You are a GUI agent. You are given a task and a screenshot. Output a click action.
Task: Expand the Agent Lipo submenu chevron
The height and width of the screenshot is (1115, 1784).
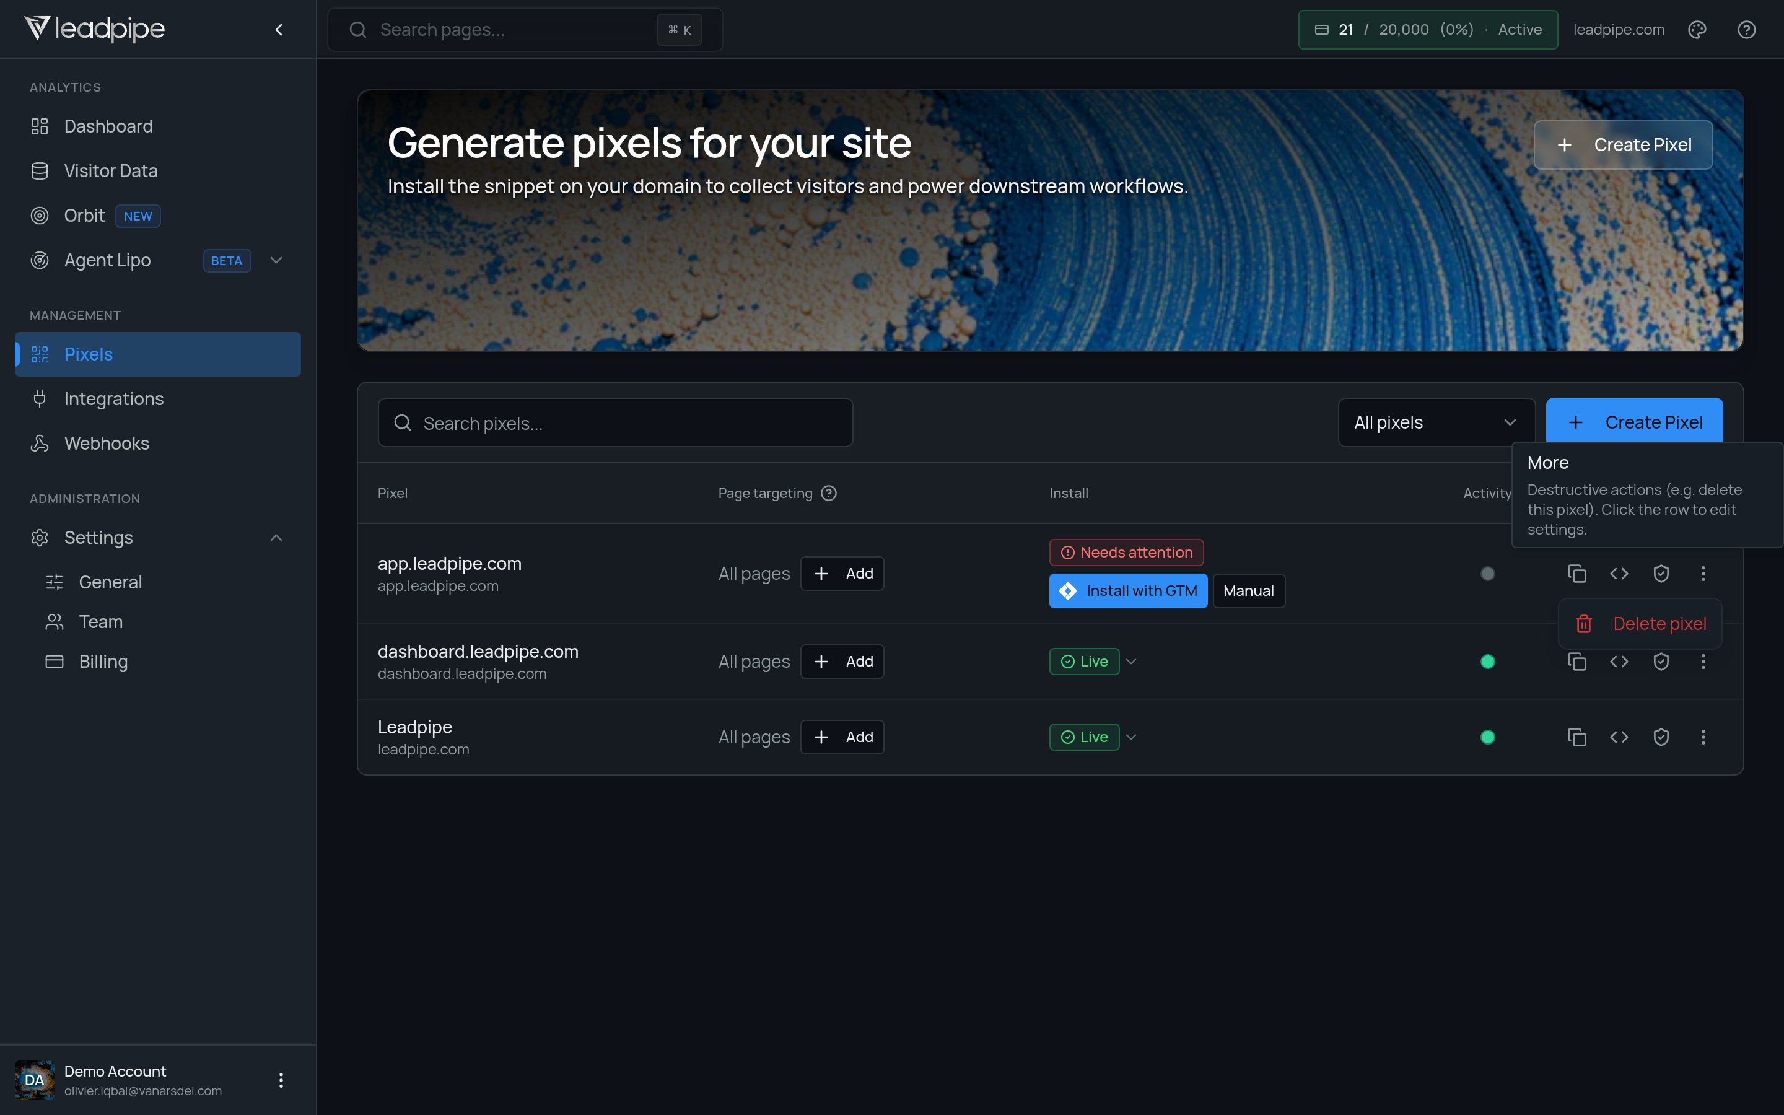point(276,260)
